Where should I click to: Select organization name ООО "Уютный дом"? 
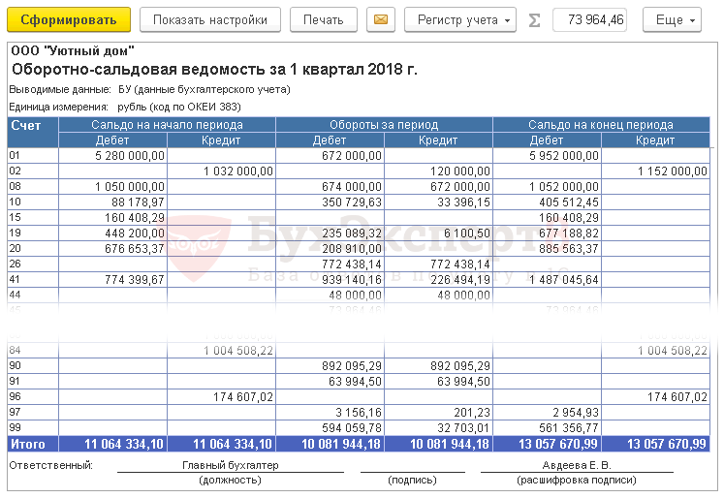(x=73, y=50)
